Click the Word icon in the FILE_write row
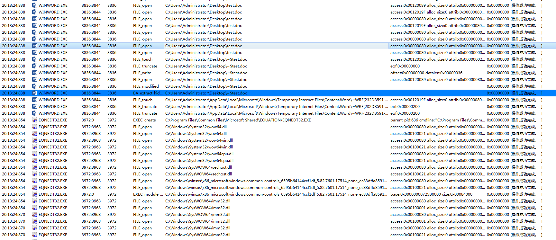 point(34,73)
